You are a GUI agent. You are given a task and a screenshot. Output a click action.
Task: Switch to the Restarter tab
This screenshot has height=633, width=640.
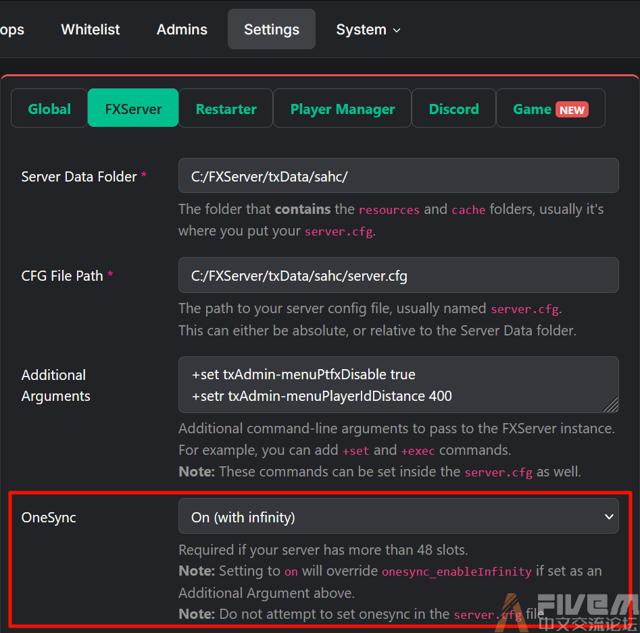point(226,109)
